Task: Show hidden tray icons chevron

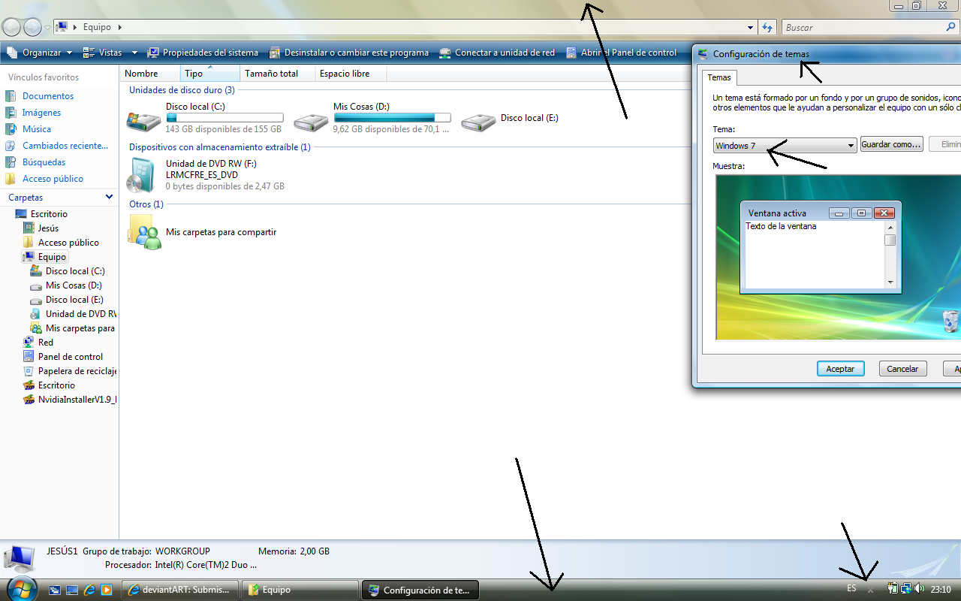Action: (x=870, y=590)
